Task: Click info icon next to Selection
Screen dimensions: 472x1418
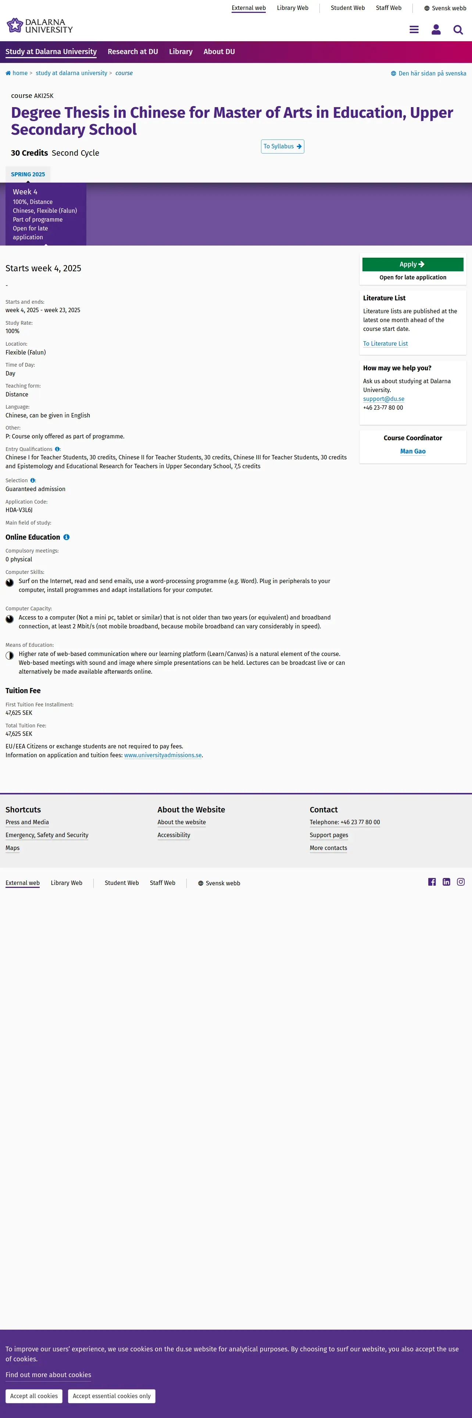Action: tap(32, 480)
